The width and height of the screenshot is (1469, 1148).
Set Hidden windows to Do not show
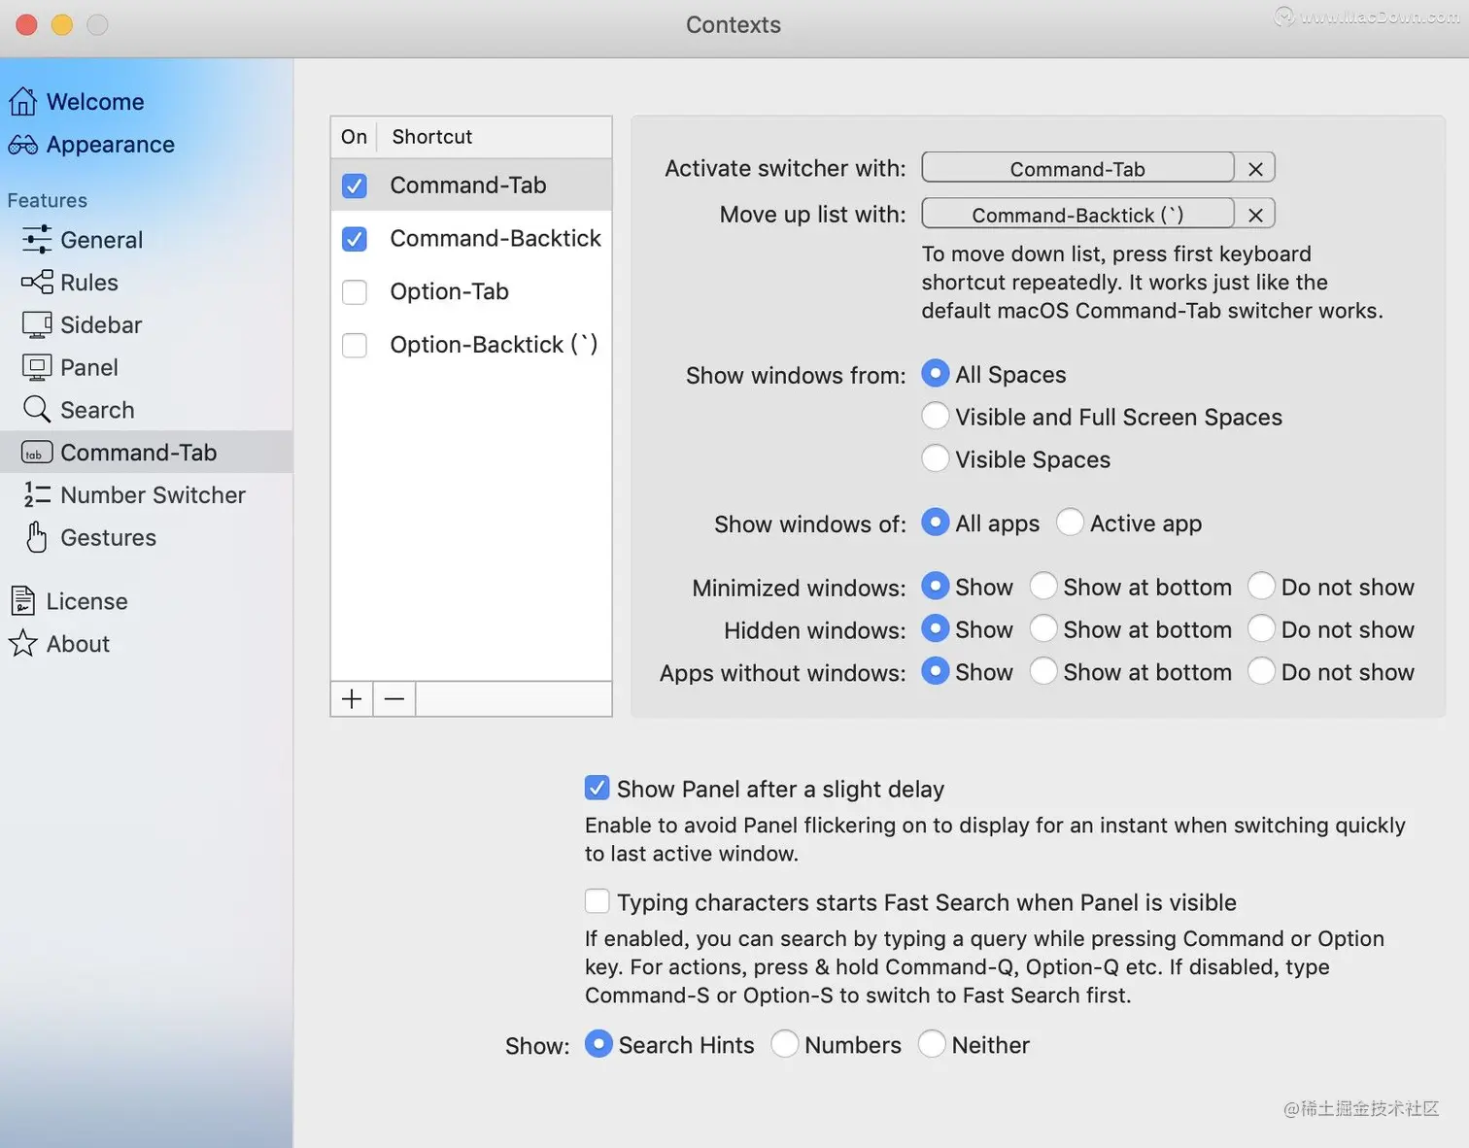pos(1261,628)
